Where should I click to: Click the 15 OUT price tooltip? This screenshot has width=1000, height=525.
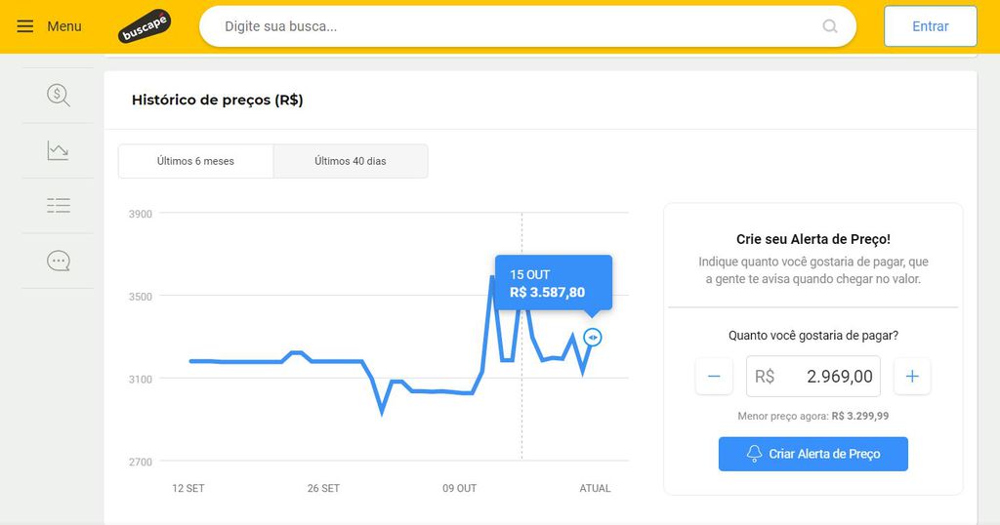554,283
